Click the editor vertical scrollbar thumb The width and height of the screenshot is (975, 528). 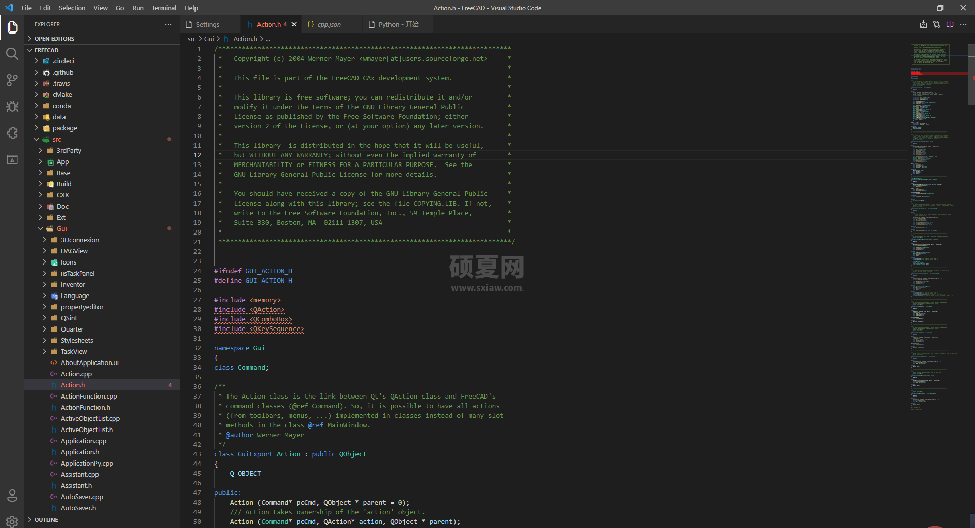971,75
